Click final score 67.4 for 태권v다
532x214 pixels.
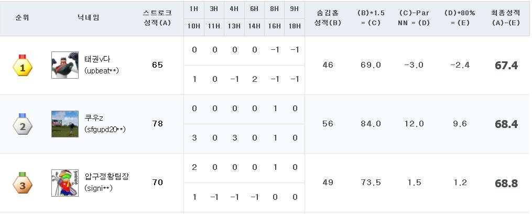[506, 66]
